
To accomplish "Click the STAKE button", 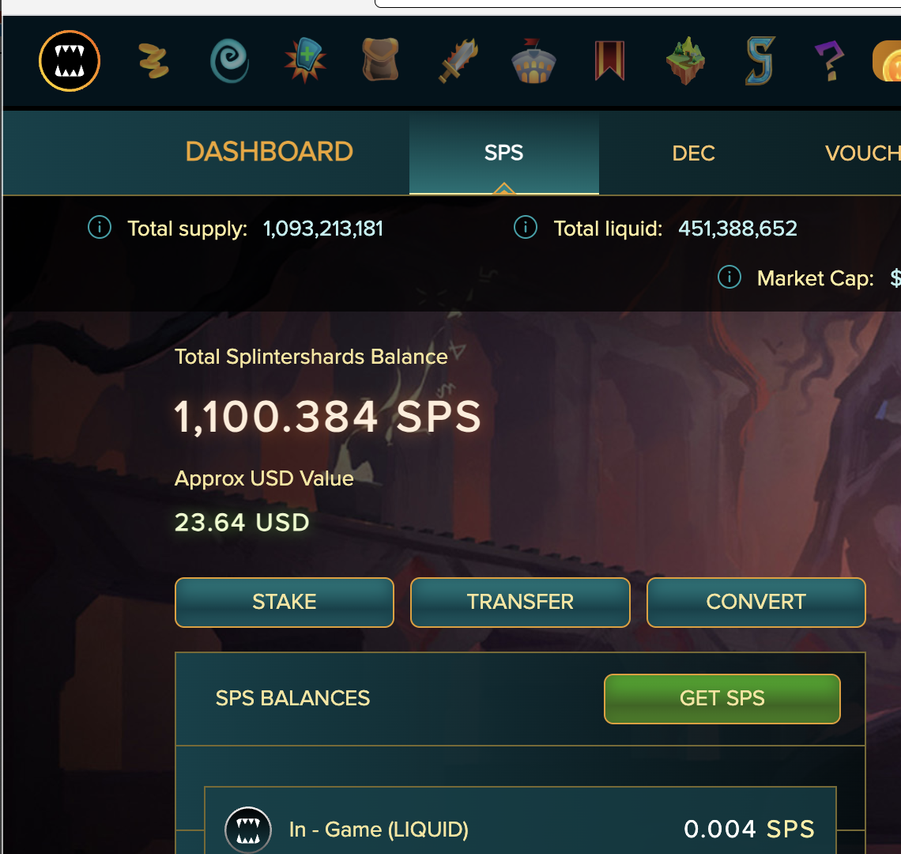I will click(x=285, y=602).
